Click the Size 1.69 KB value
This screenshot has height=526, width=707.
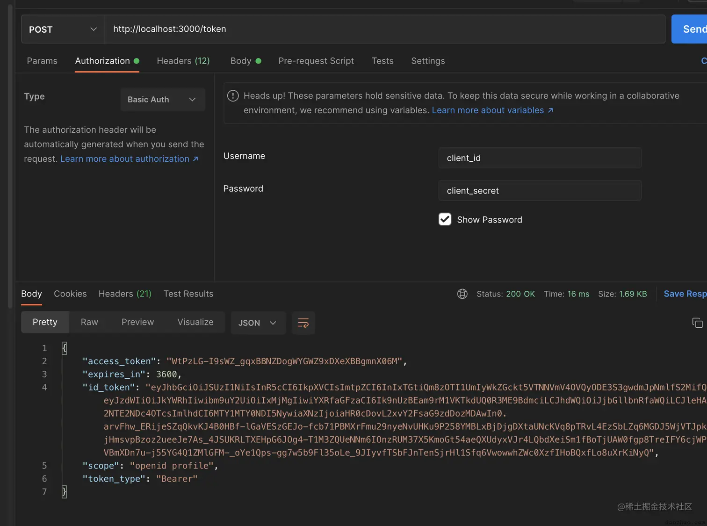click(x=633, y=294)
